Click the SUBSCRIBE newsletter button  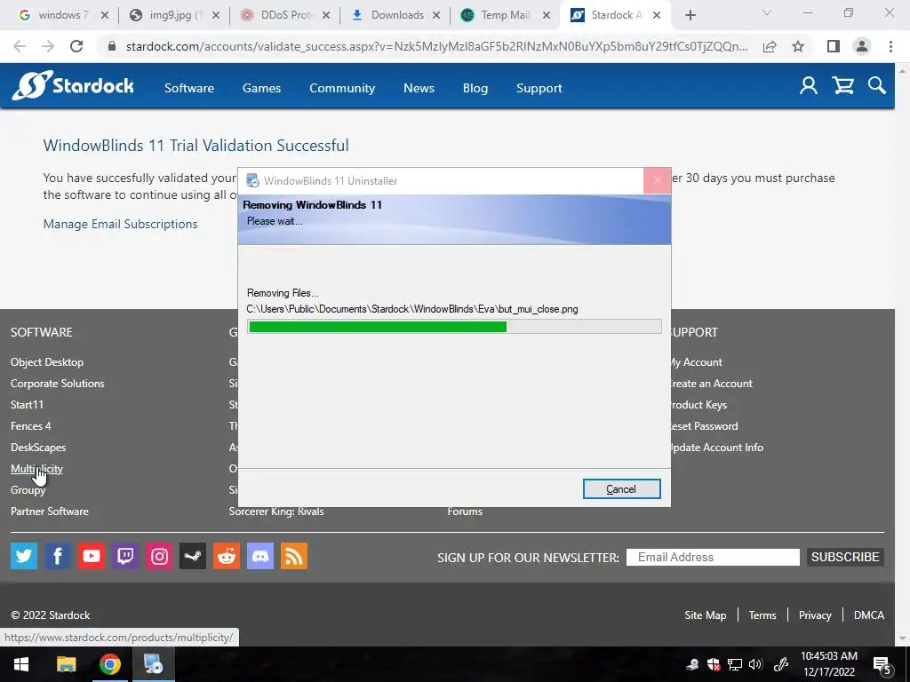click(845, 557)
